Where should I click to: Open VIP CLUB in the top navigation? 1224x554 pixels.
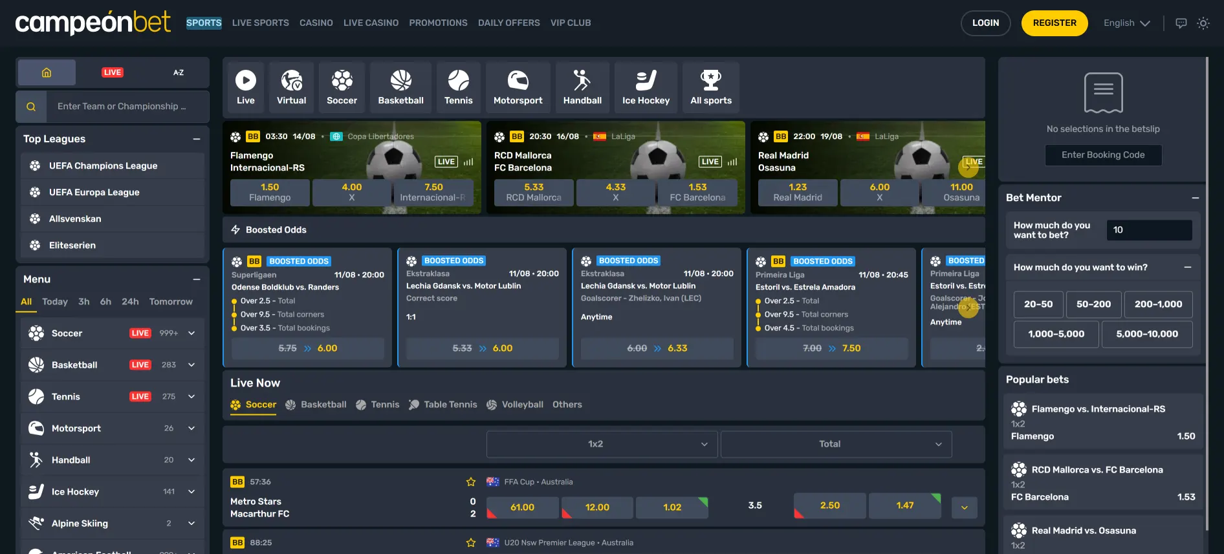(571, 23)
